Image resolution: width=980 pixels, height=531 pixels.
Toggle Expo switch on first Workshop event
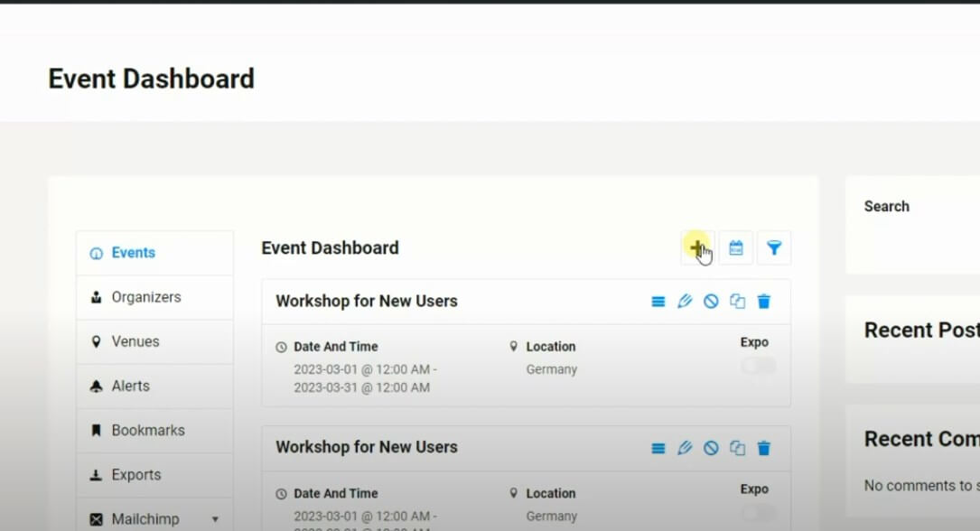tap(759, 366)
